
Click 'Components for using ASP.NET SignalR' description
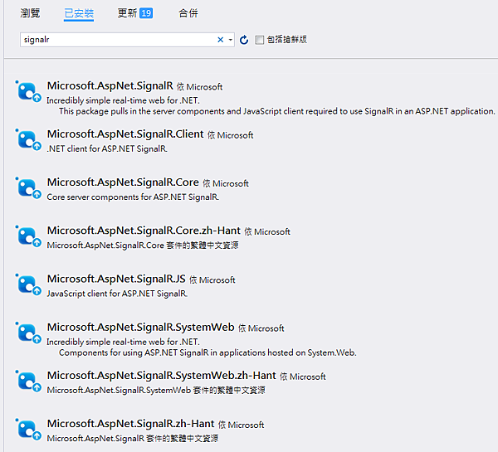click(x=207, y=352)
